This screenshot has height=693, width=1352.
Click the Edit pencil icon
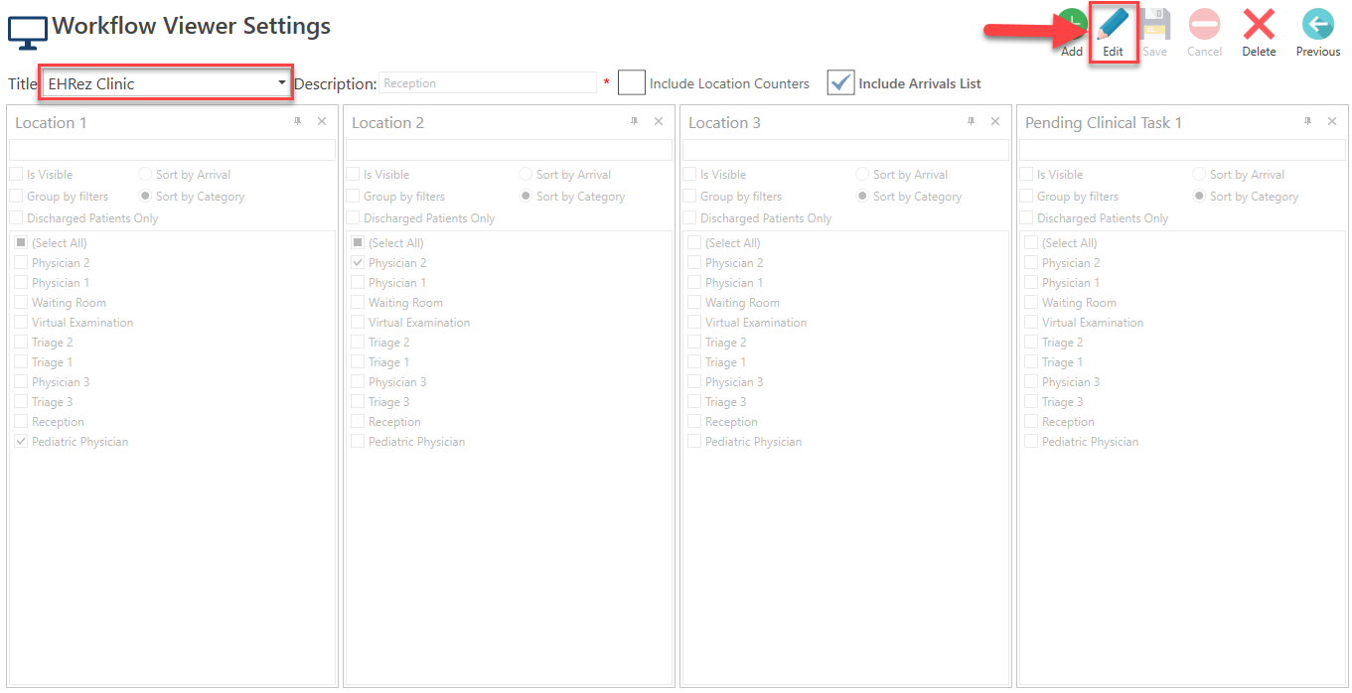tap(1113, 24)
